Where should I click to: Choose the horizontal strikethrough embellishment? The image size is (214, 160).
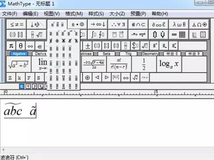[x=57, y=41]
